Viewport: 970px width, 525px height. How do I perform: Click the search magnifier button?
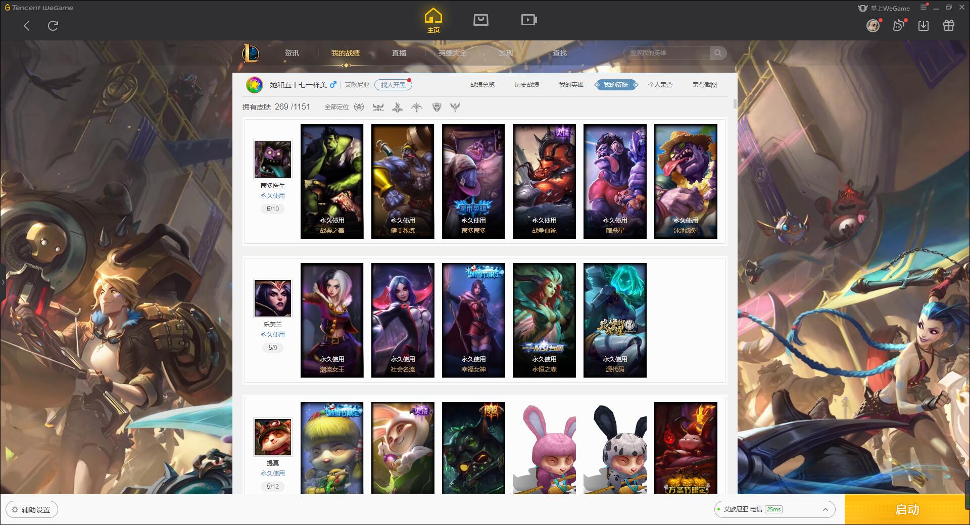pos(718,53)
